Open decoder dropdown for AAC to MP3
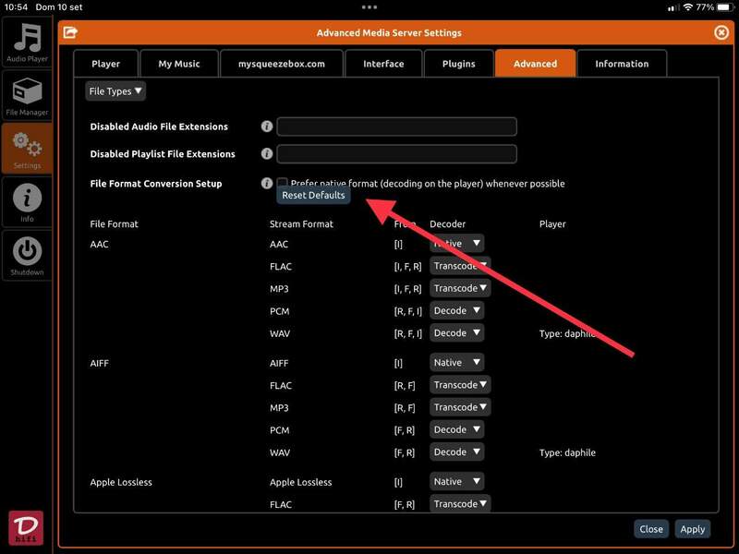The image size is (739, 554). [x=459, y=288]
